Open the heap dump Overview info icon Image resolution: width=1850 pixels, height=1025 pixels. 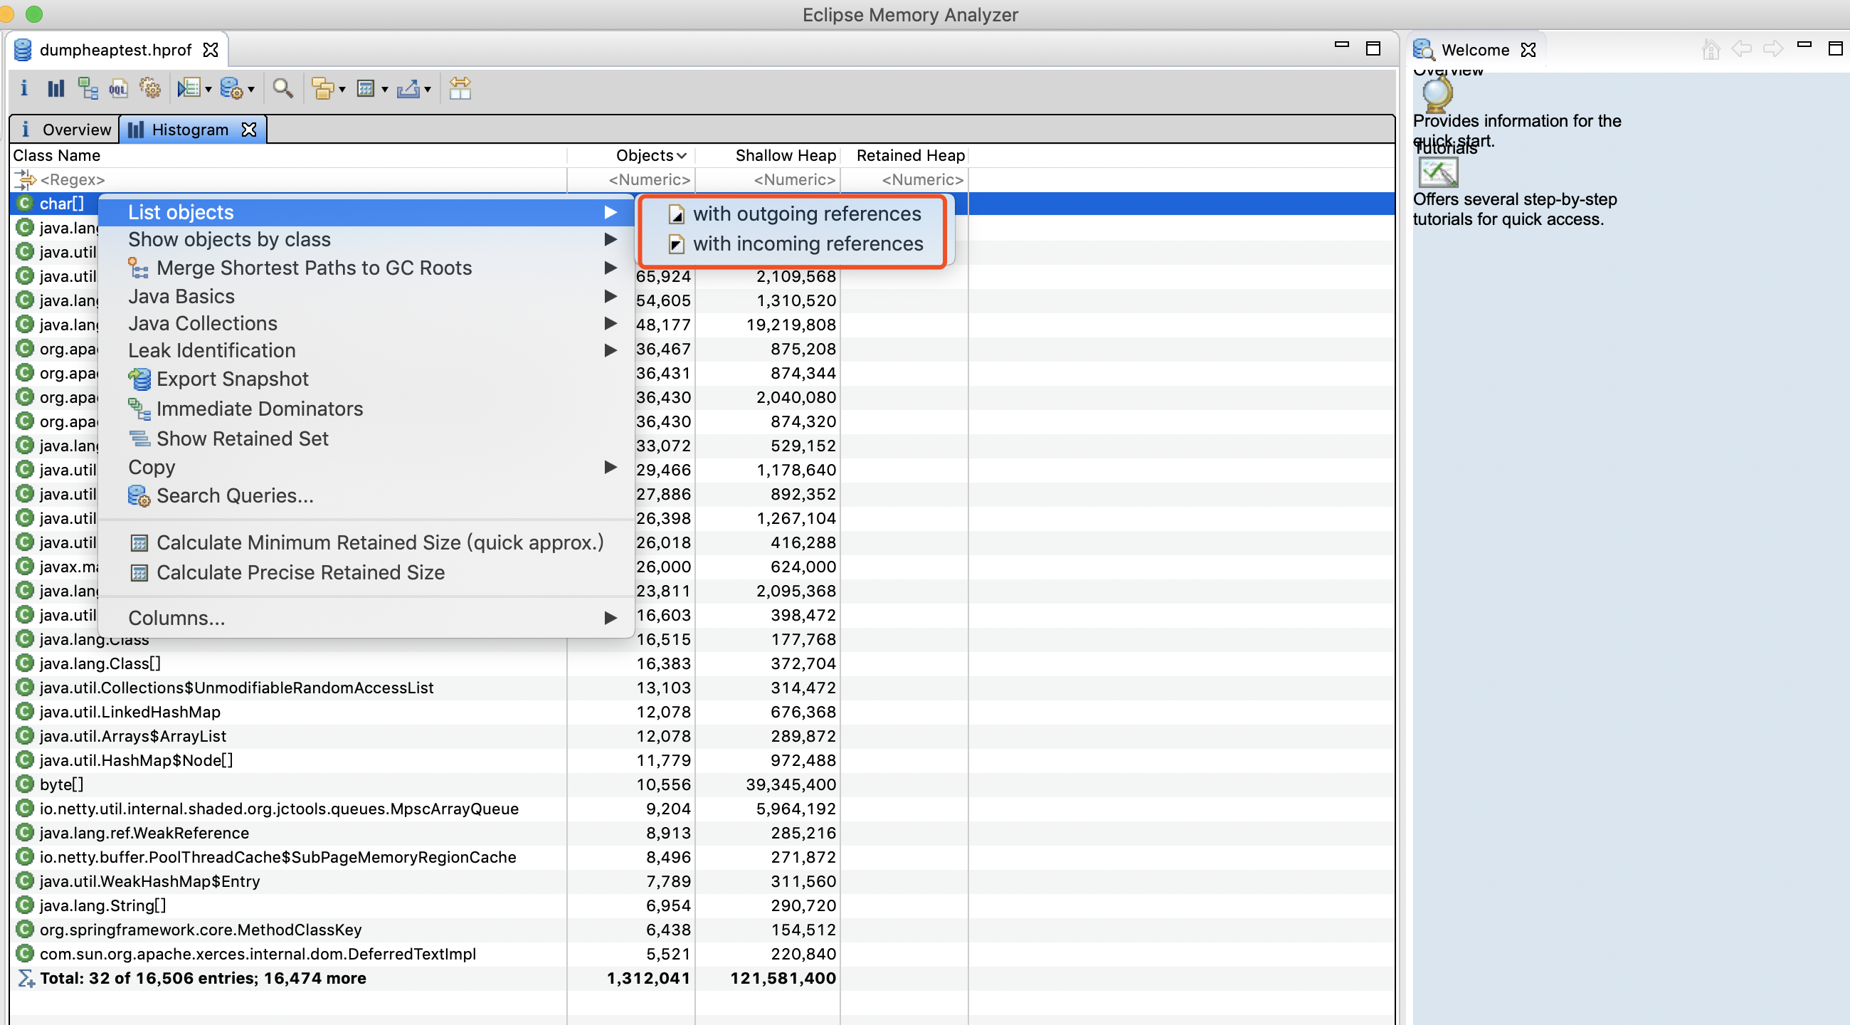click(x=23, y=88)
